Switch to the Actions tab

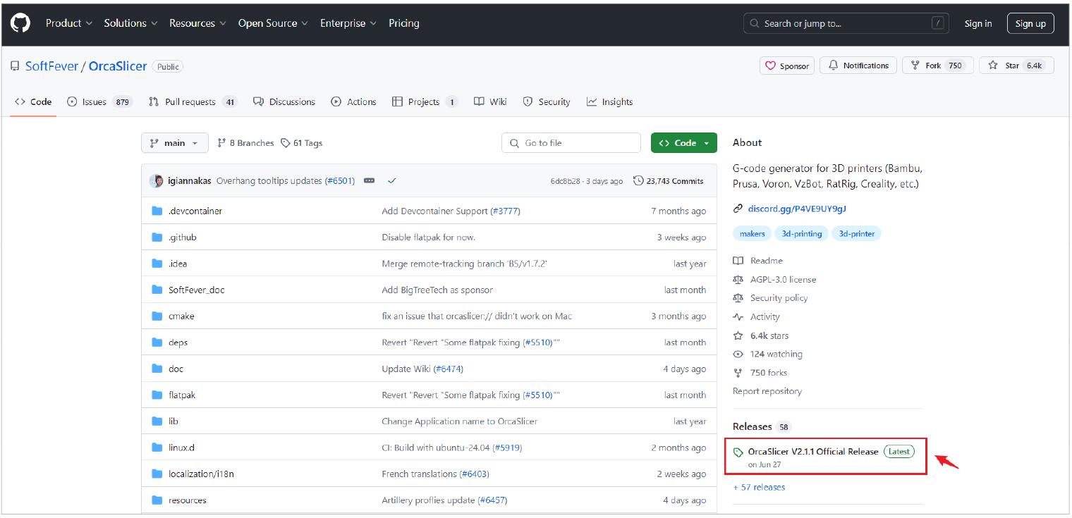point(354,102)
